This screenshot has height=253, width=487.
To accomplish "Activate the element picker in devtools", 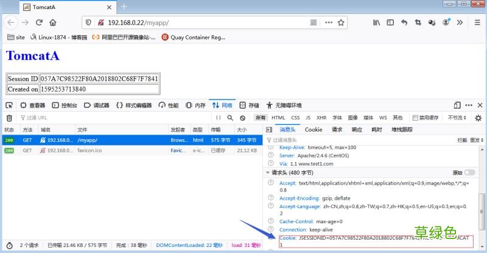I will click(9, 106).
